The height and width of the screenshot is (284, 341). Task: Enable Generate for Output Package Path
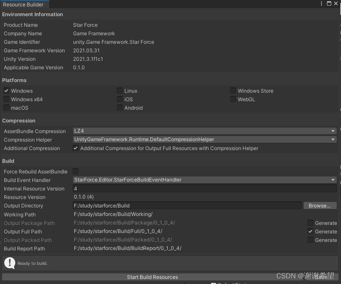(x=310, y=223)
